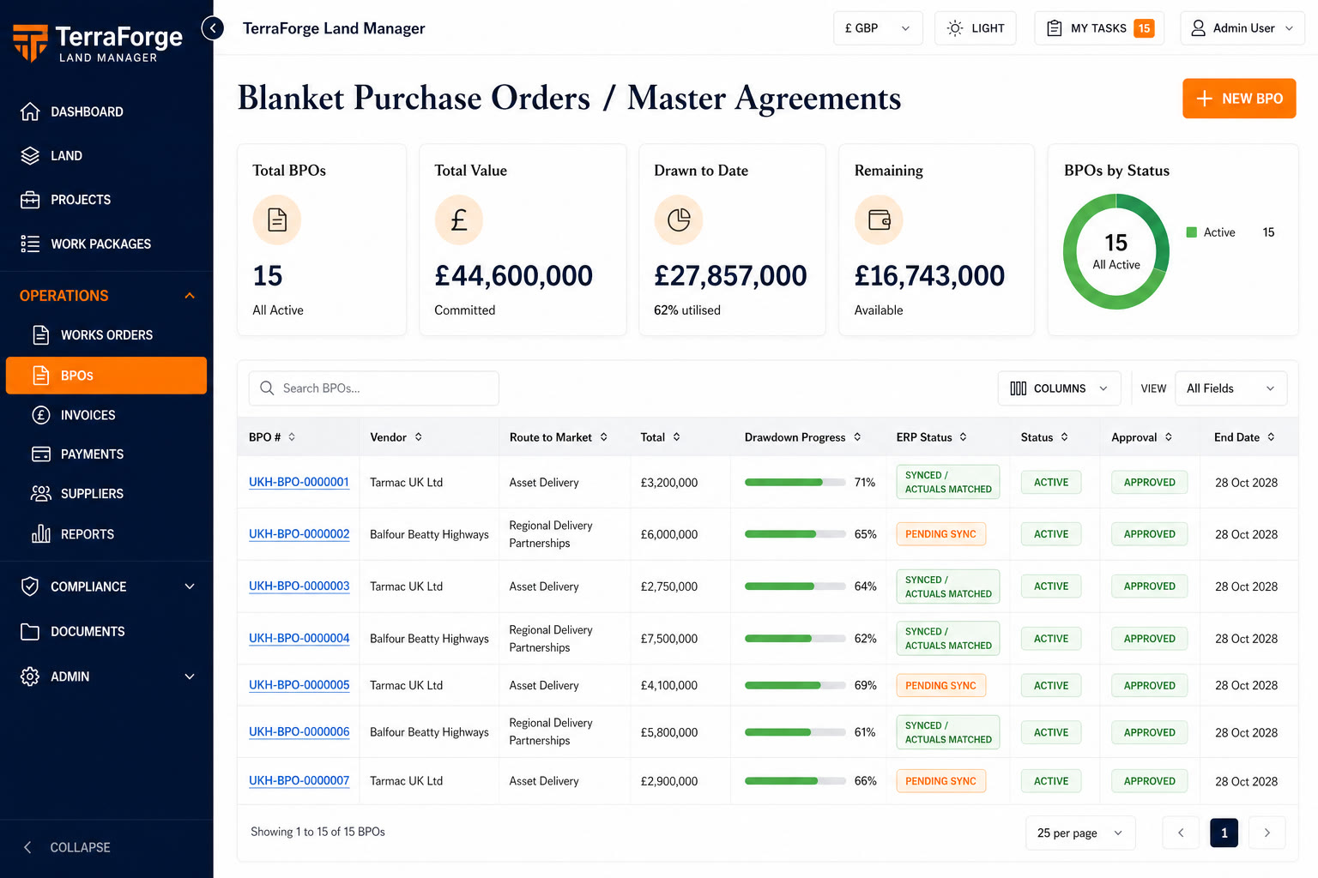1318x878 pixels.
Task: Sort by BPO # column arrows
Action: pyautogui.click(x=292, y=437)
